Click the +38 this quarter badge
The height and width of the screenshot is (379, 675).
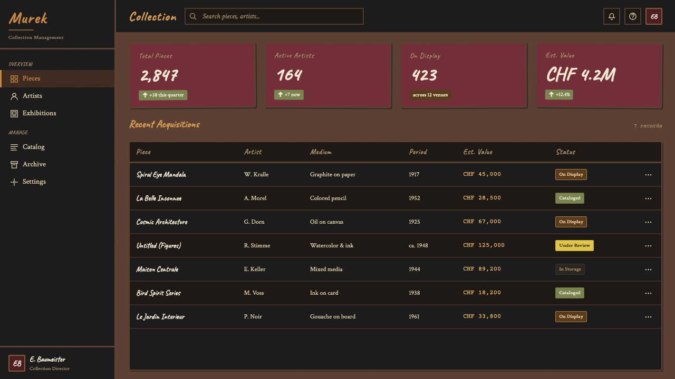click(x=163, y=95)
